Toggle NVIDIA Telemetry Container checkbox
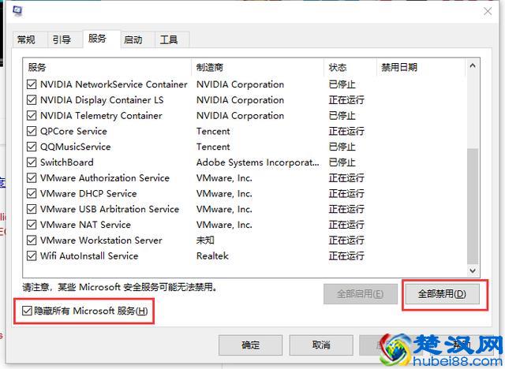The width and height of the screenshot is (505, 369). [32, 115]
